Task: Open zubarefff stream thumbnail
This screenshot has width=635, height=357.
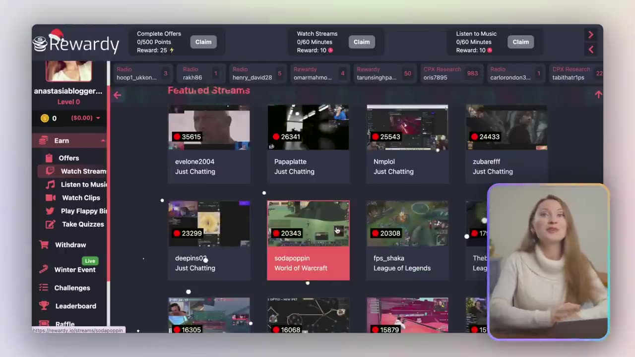Action: 507,127
